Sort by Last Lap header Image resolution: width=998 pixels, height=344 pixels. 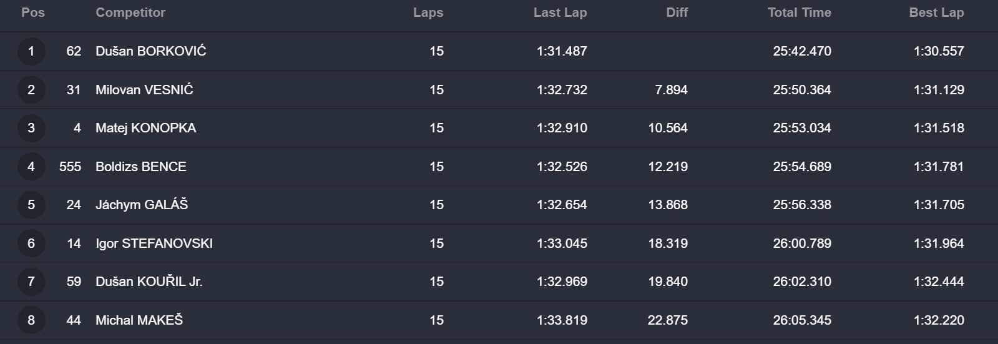point(560,12)
